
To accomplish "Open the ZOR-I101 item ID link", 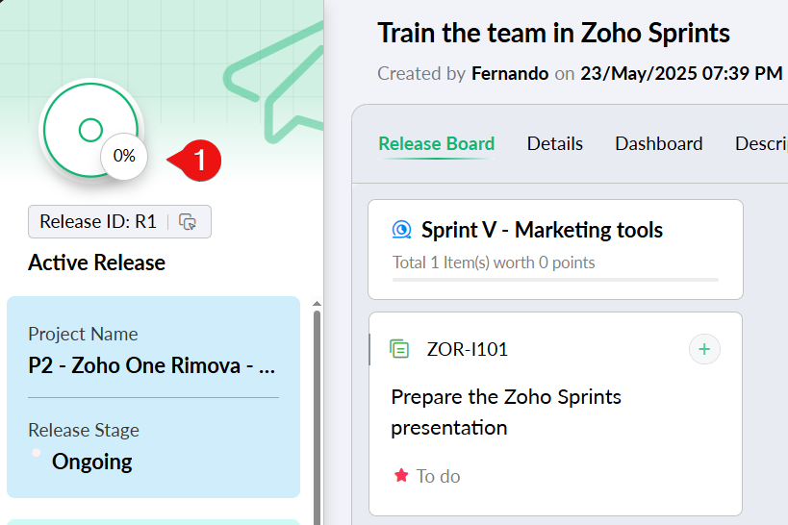I will point(467,349).
